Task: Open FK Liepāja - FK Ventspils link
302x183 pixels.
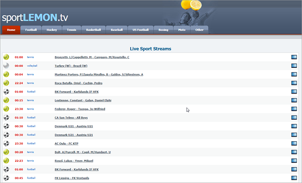Action: click(x=72, y=178)
